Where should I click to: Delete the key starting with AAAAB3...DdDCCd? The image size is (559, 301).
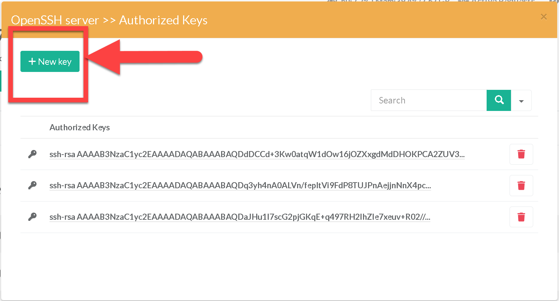click(x=521, y=154)
